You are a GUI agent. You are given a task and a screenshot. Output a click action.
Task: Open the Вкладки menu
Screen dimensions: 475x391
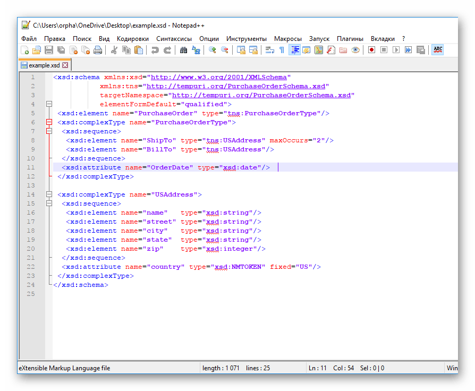click(383, 39)
